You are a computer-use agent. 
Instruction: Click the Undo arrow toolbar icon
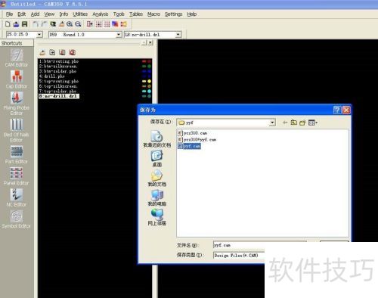(x=36, y=24)
